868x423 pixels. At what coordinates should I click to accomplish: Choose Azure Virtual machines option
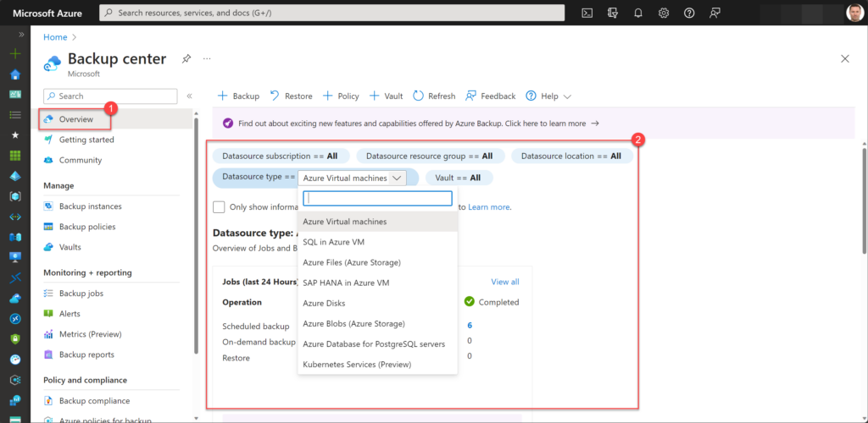(377, 222)
